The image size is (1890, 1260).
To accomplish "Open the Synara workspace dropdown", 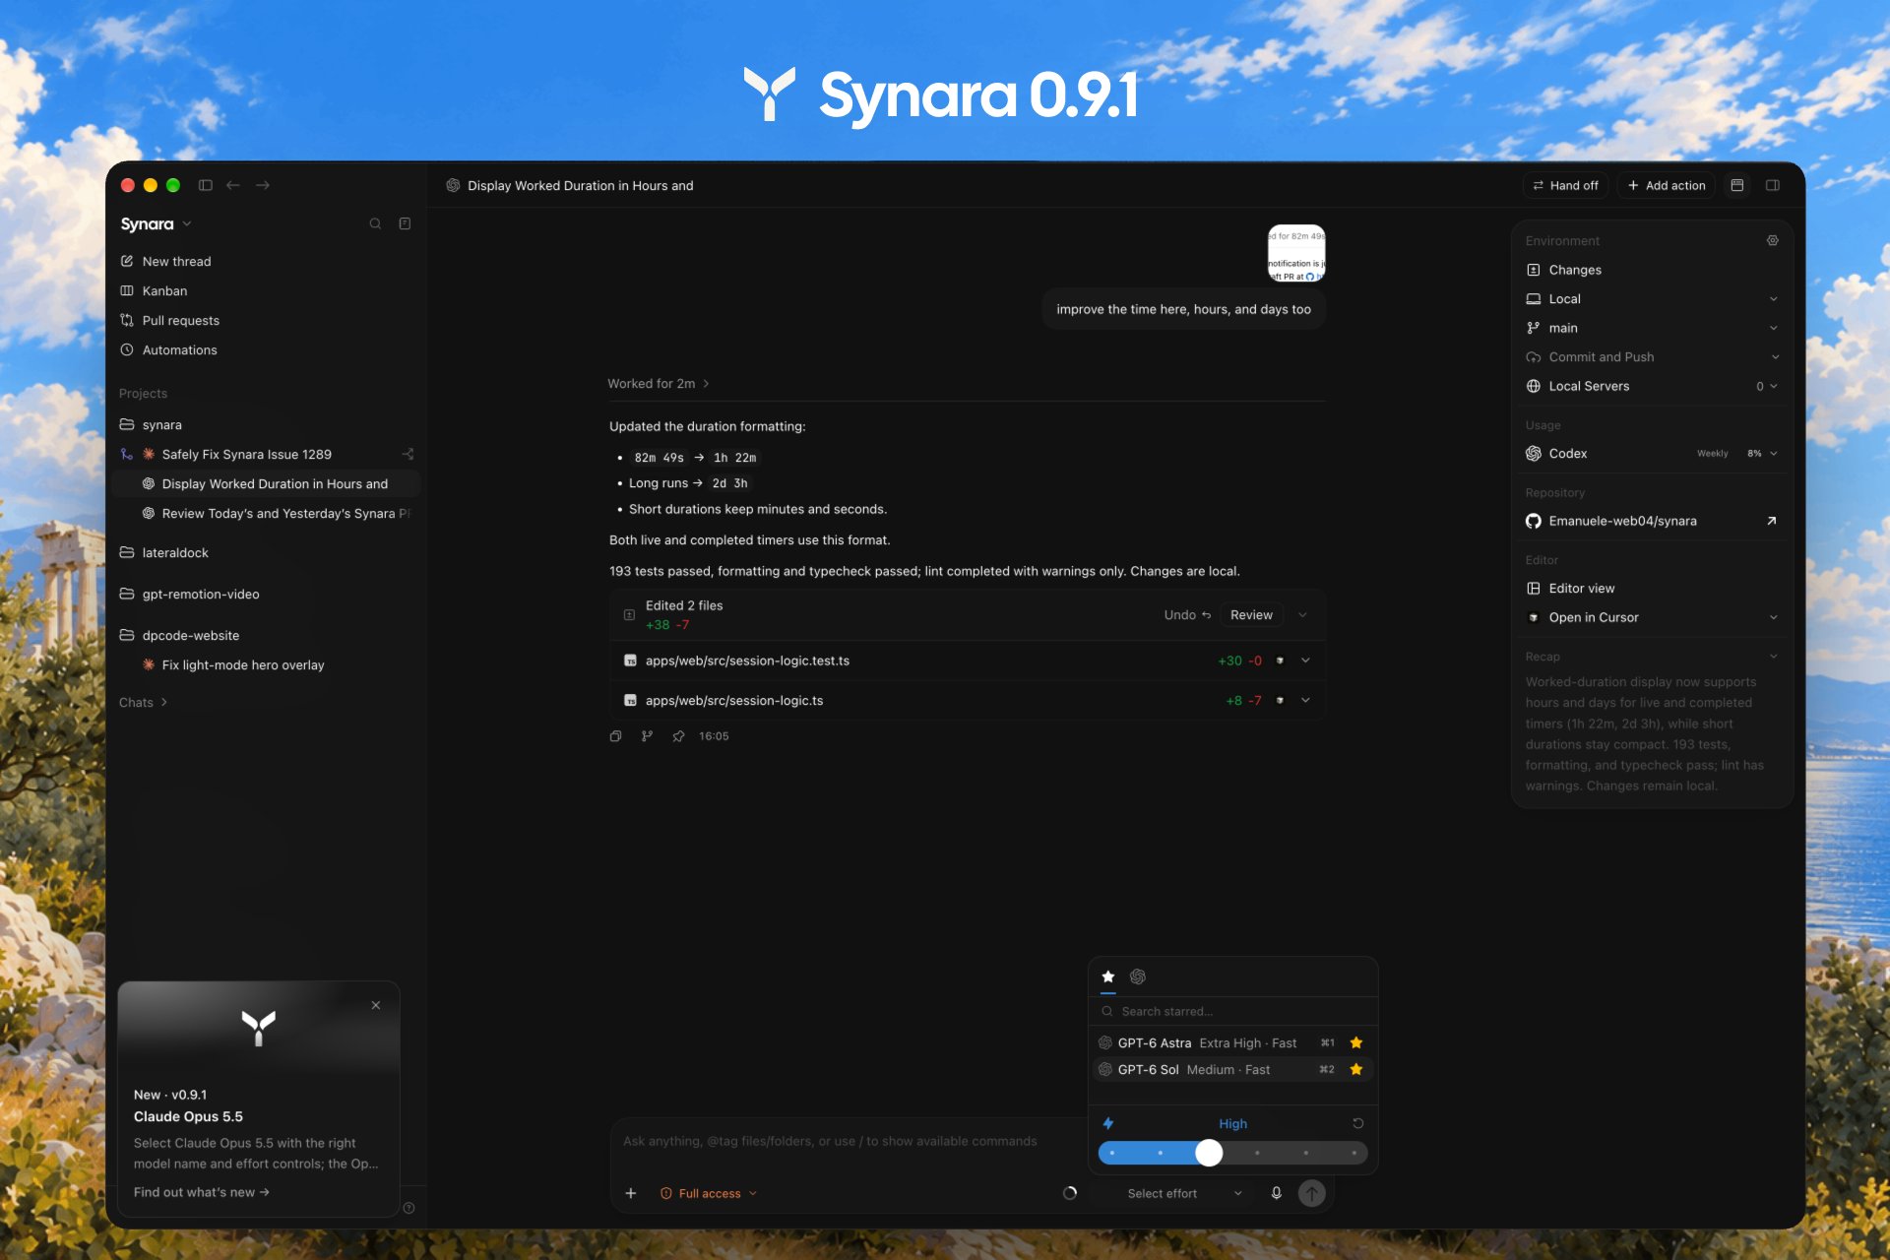I will [x=156, y=224].
